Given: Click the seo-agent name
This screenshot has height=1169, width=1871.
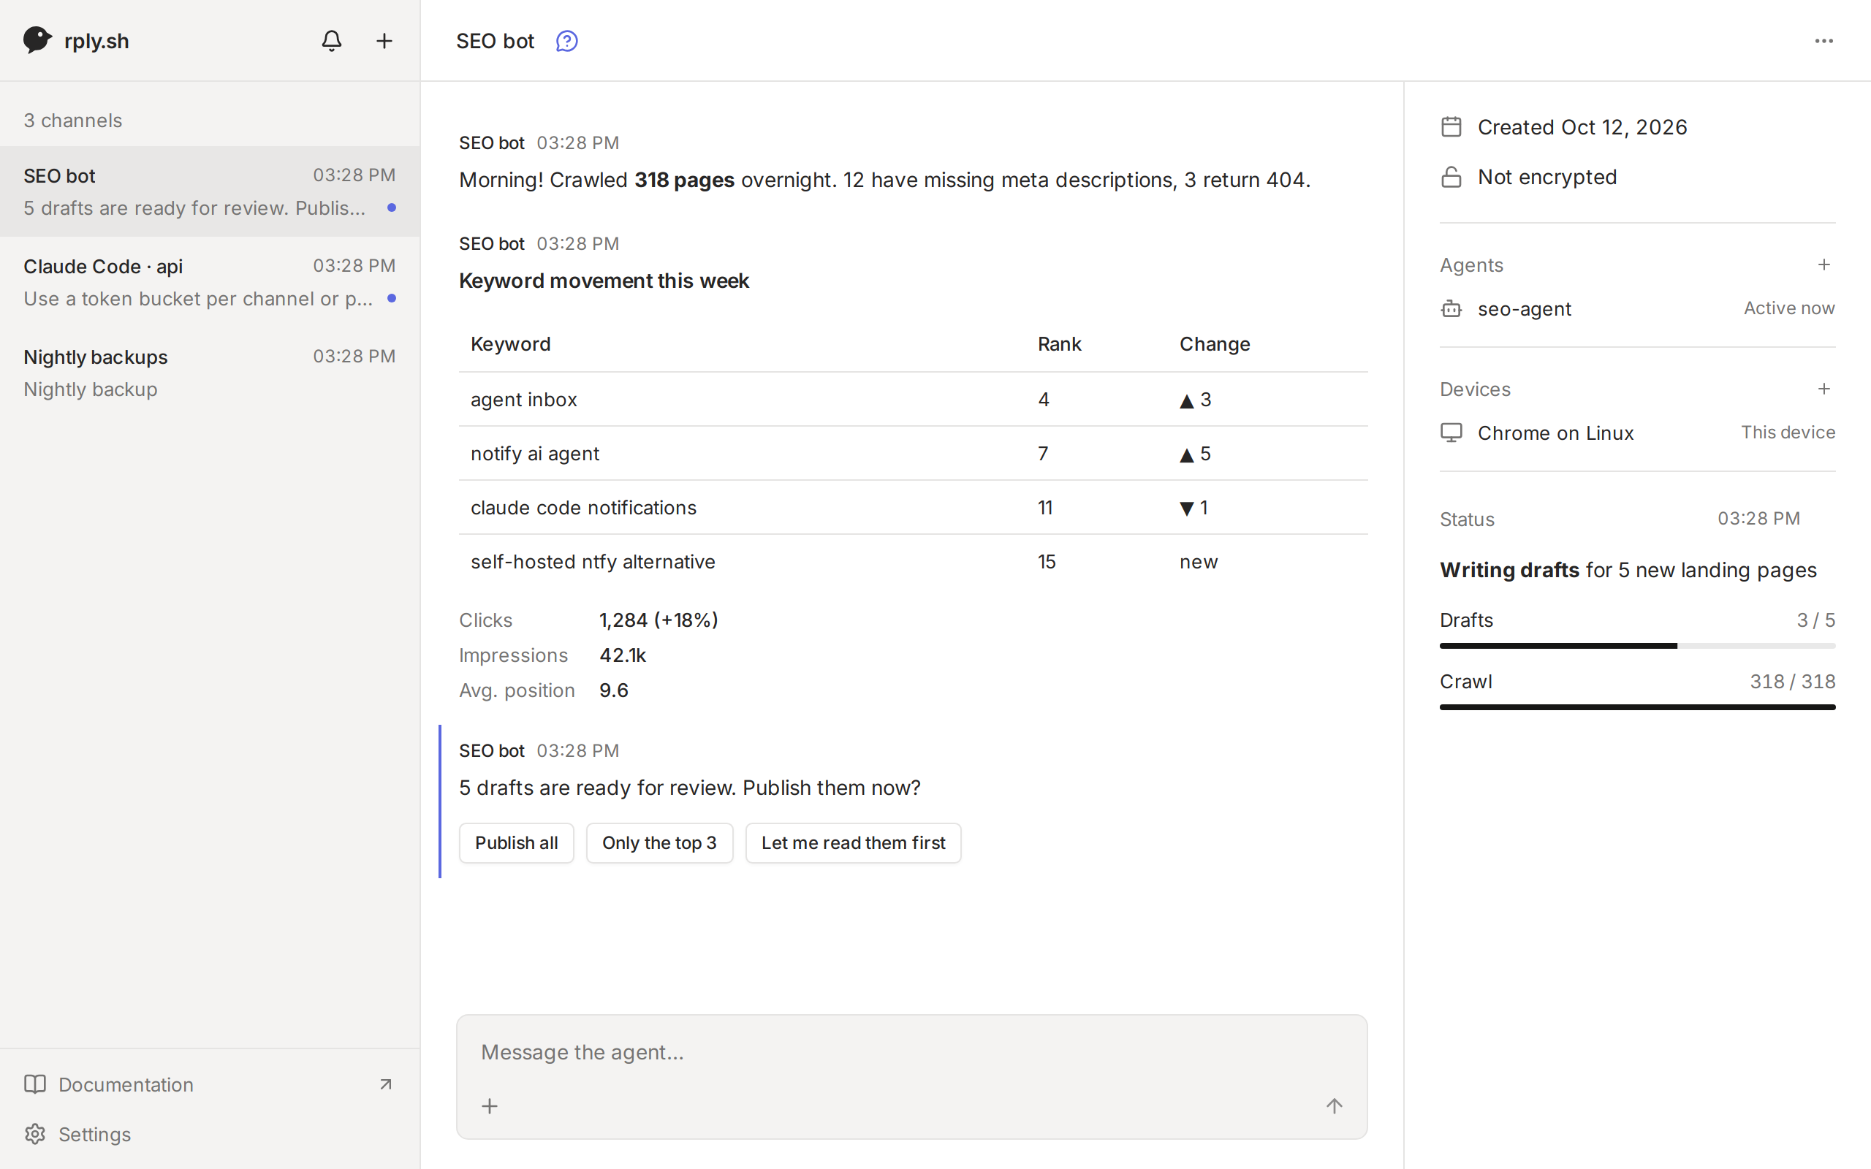Looking at the screenshot, I should pos(1525,309).
